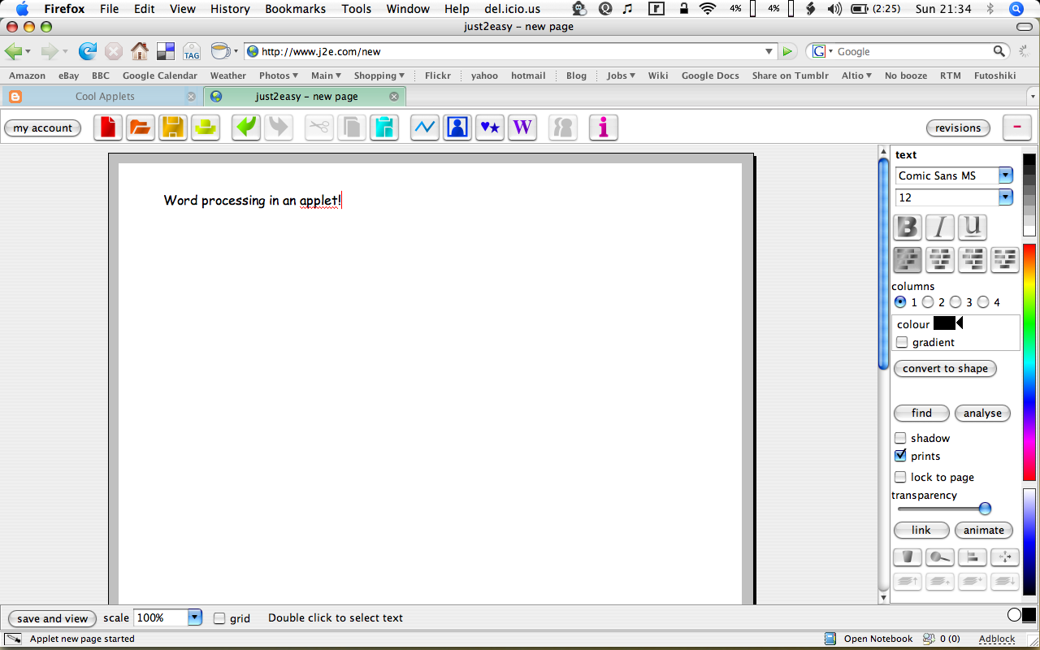This screenshot has width=1040, height=650.
Task: Select the blue zigzag line drawing tool
Action: (425, 128)
